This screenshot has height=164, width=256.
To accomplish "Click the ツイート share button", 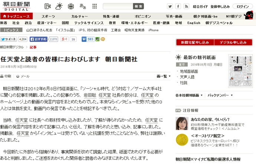I will click(9, 39).
